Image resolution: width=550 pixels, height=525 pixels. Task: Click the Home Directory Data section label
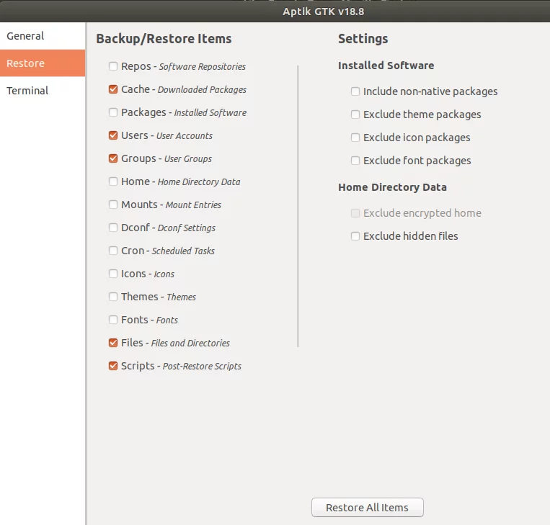(x=393, y=187)
